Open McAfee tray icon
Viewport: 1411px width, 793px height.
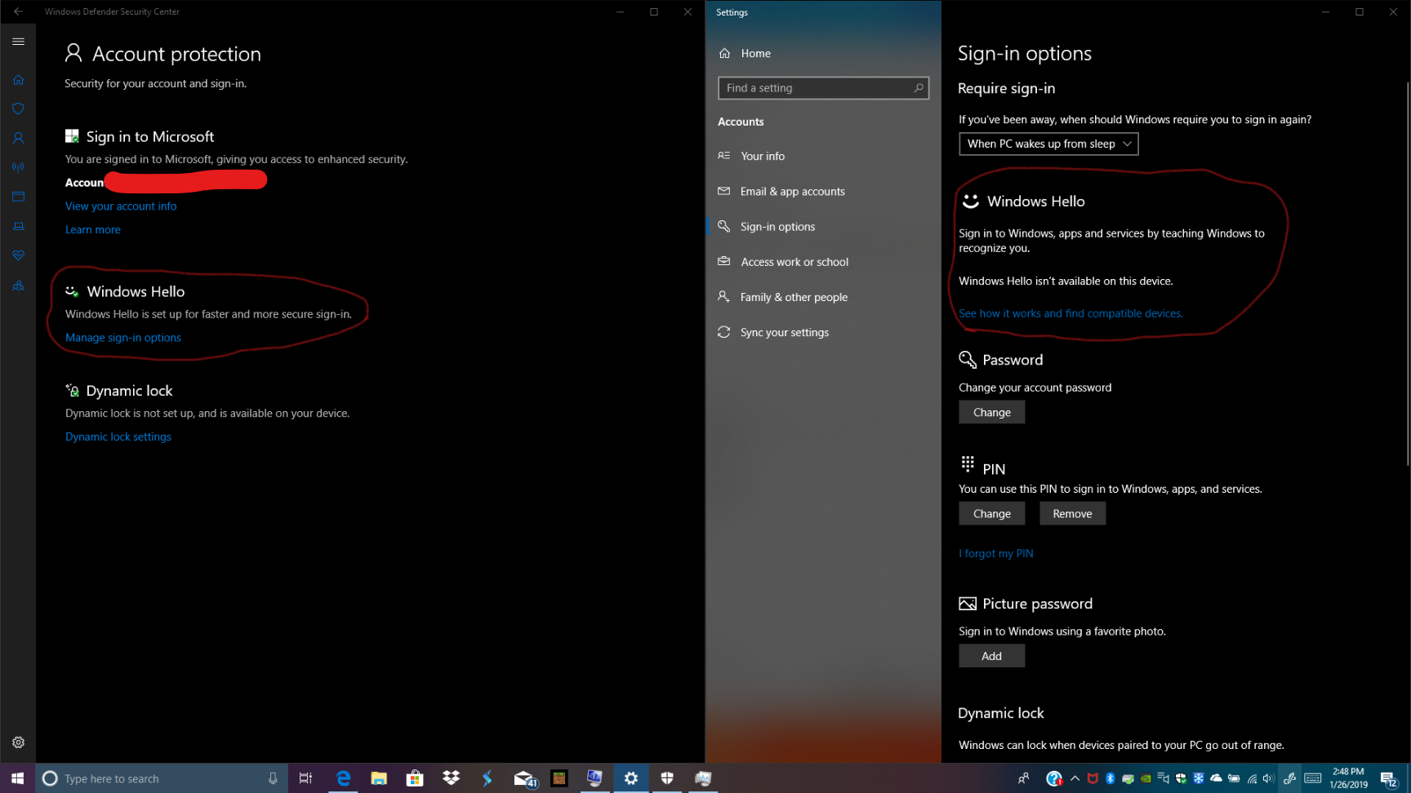coord(1093,778)
